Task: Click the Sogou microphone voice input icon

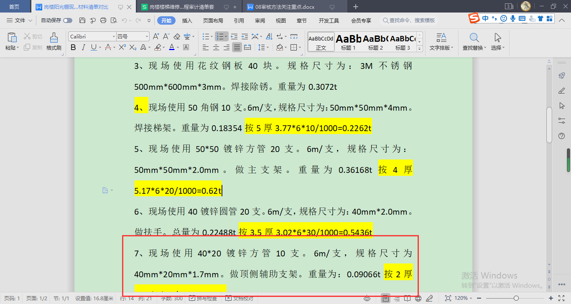Action: tap(513, 18)
